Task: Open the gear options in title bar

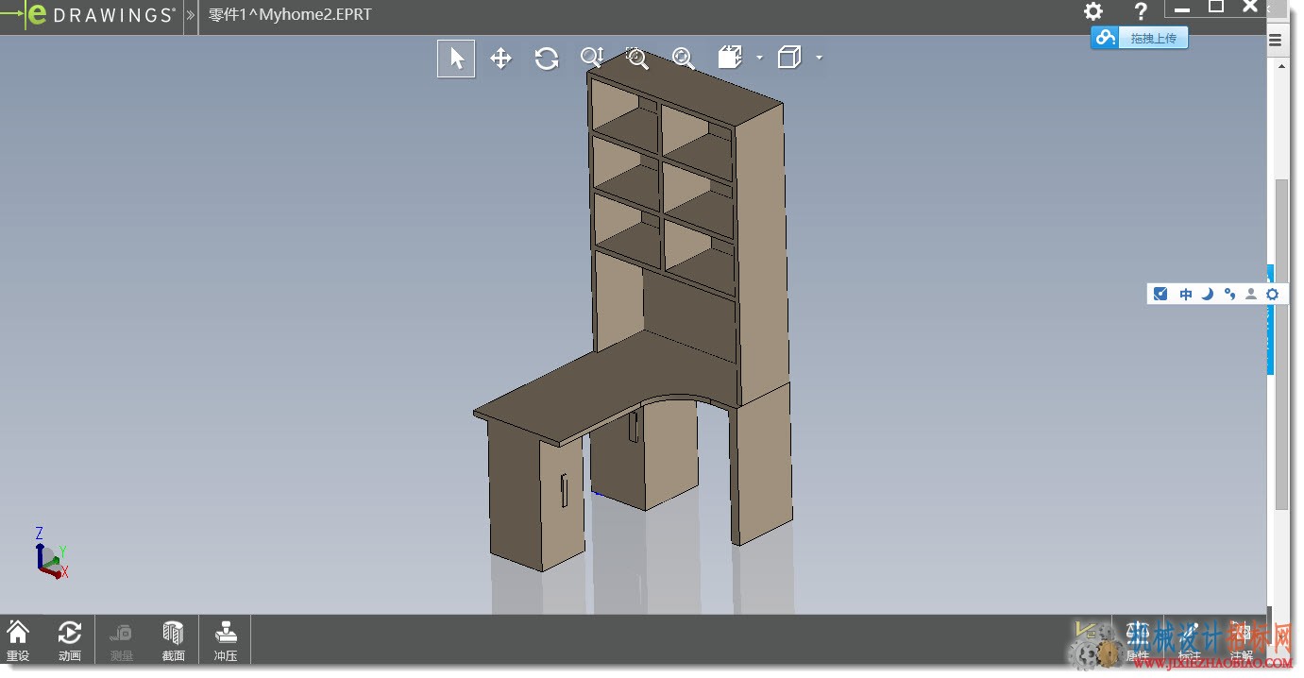Action: 1092,11
